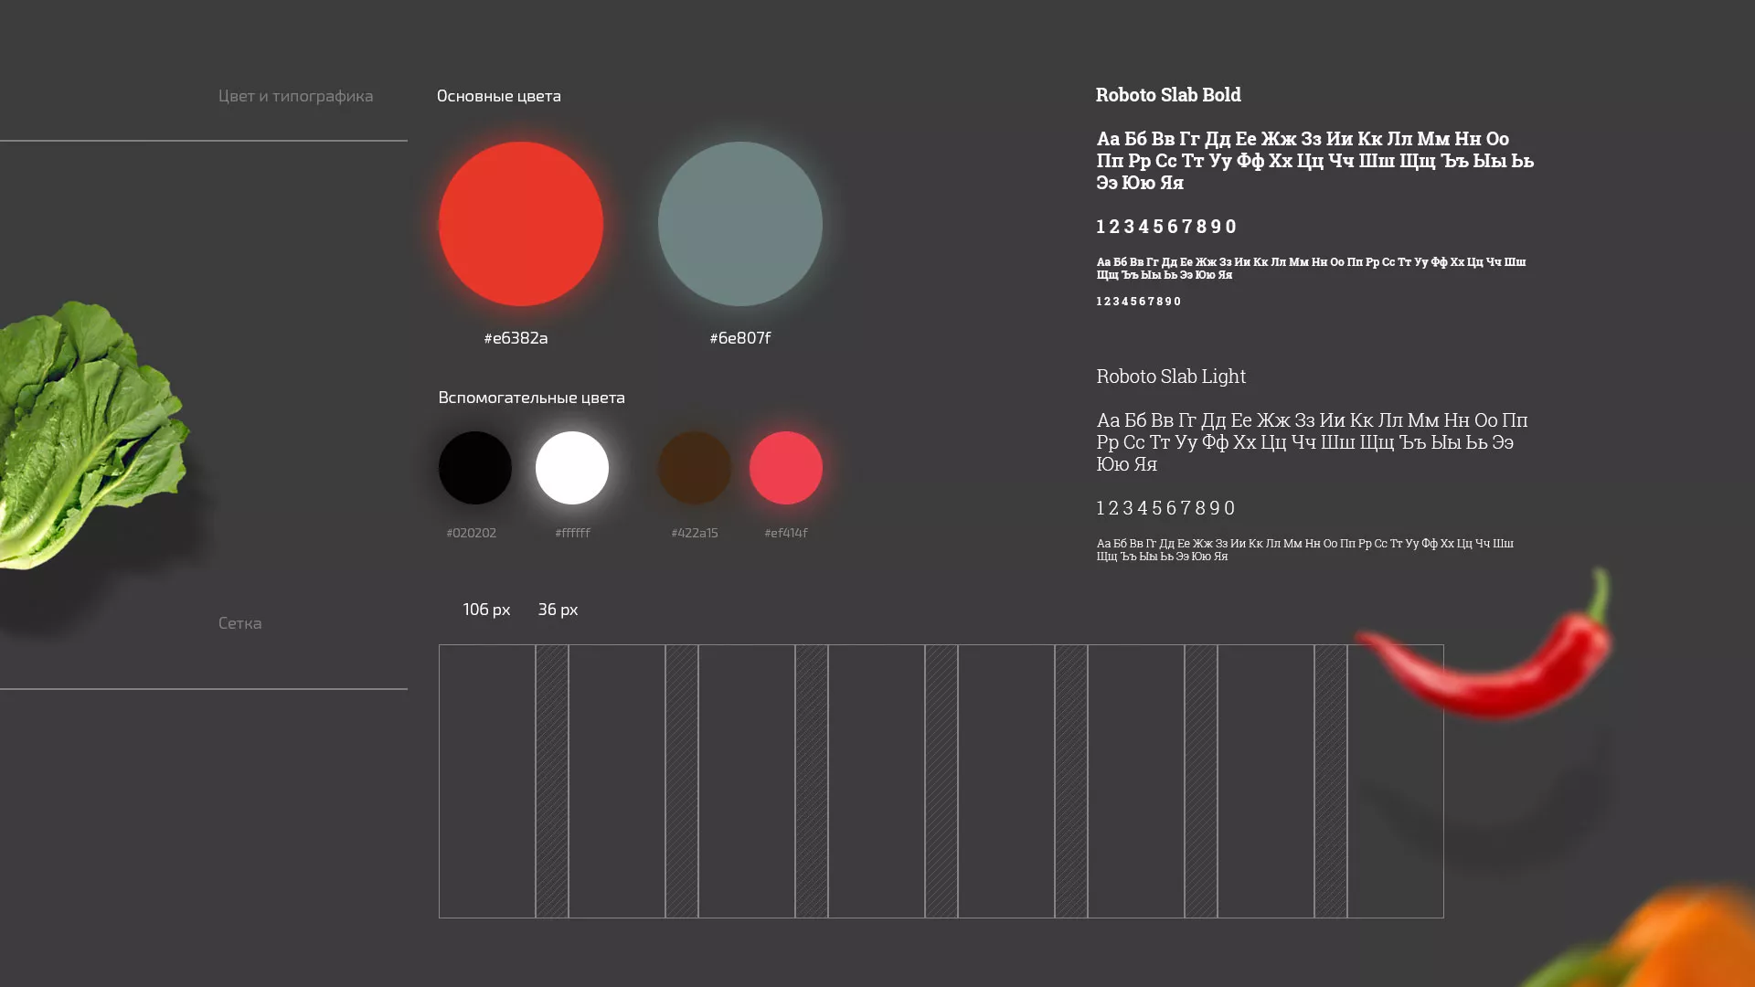The height and width of the screenshot is (987, 1755).
Task: Click the 'Цвет и типографика' section label
Action: pyautogui.click(x=295, y=96)
